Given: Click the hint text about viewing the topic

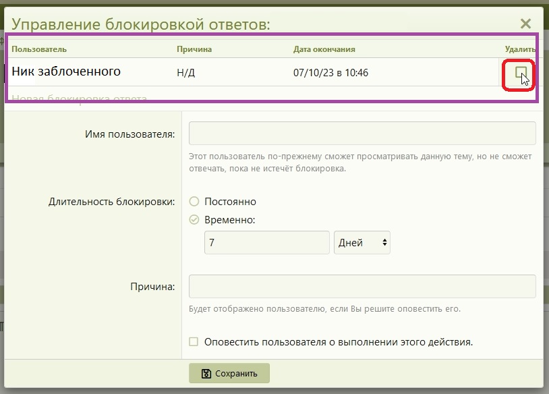Looking at the screenshot, I should (x=360, y=162).
